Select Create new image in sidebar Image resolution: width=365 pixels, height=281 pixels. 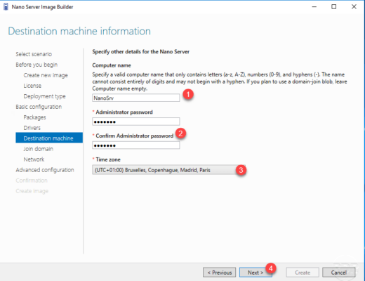[46, 75]
